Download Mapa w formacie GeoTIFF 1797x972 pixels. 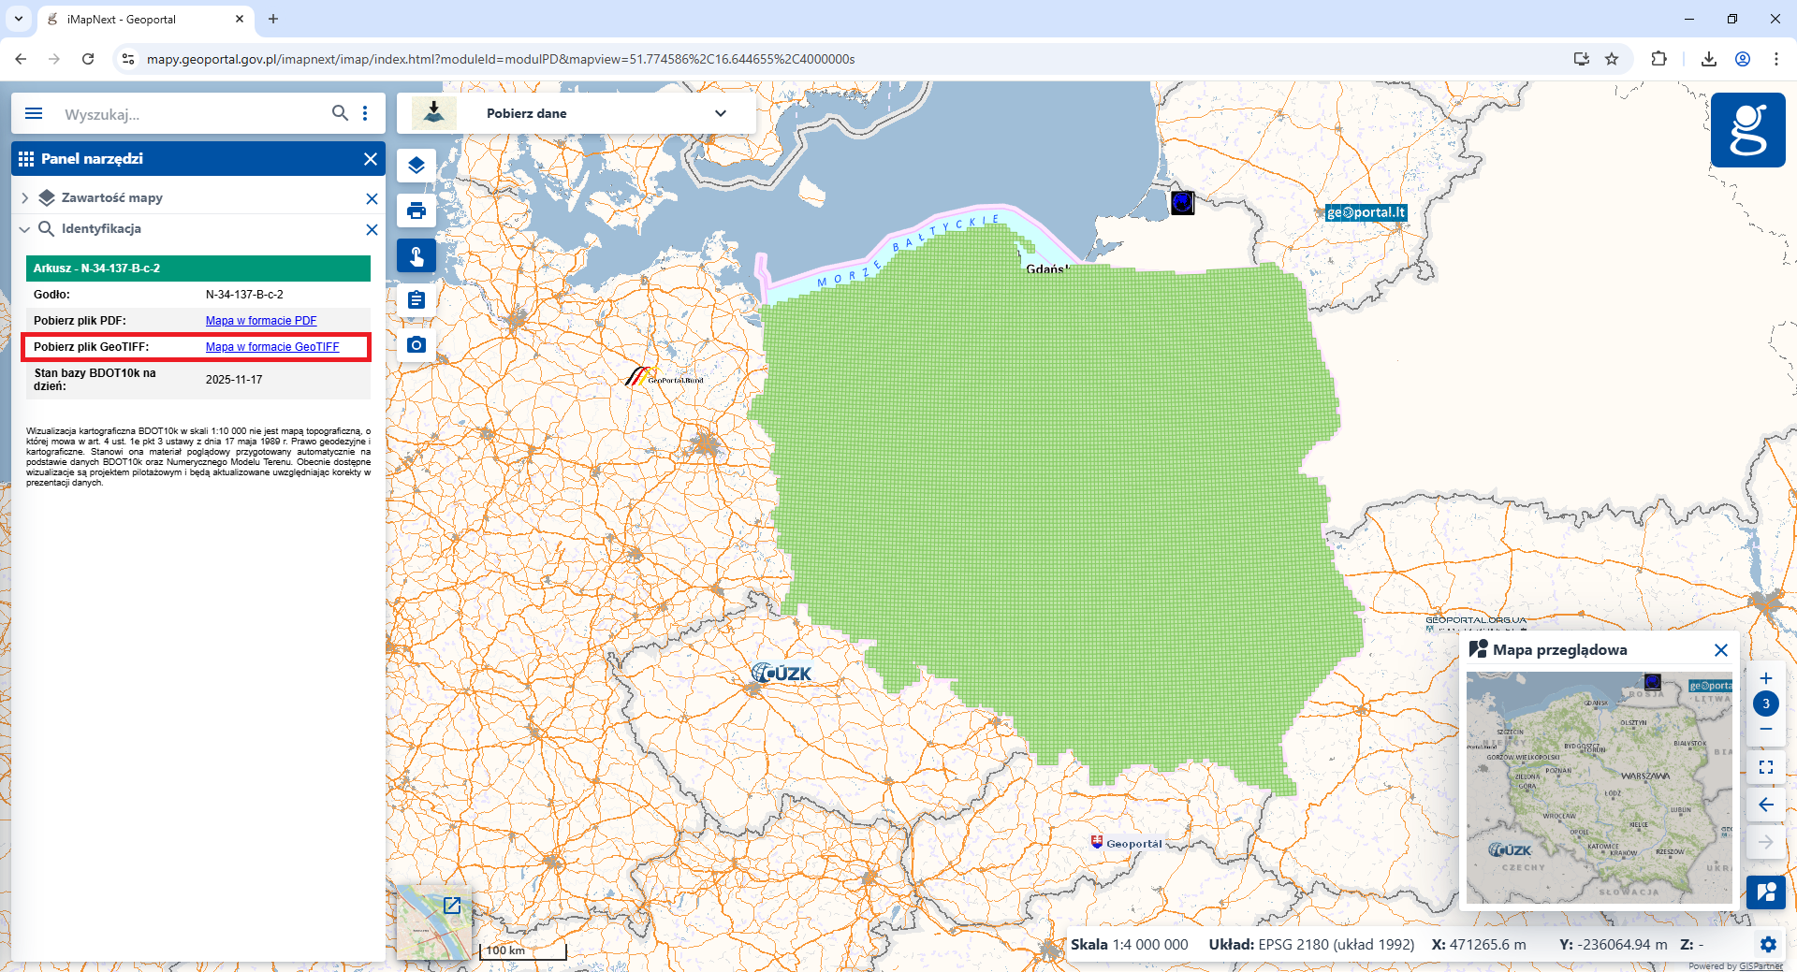[273, 346]
